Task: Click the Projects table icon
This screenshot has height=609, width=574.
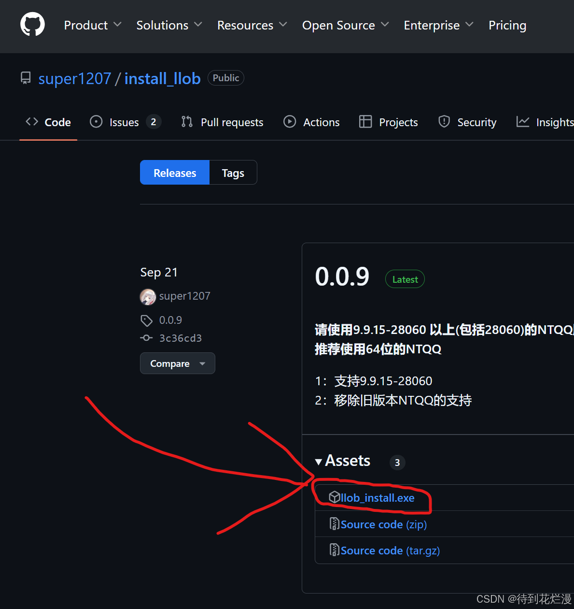Action: click(x=365, y=122)
